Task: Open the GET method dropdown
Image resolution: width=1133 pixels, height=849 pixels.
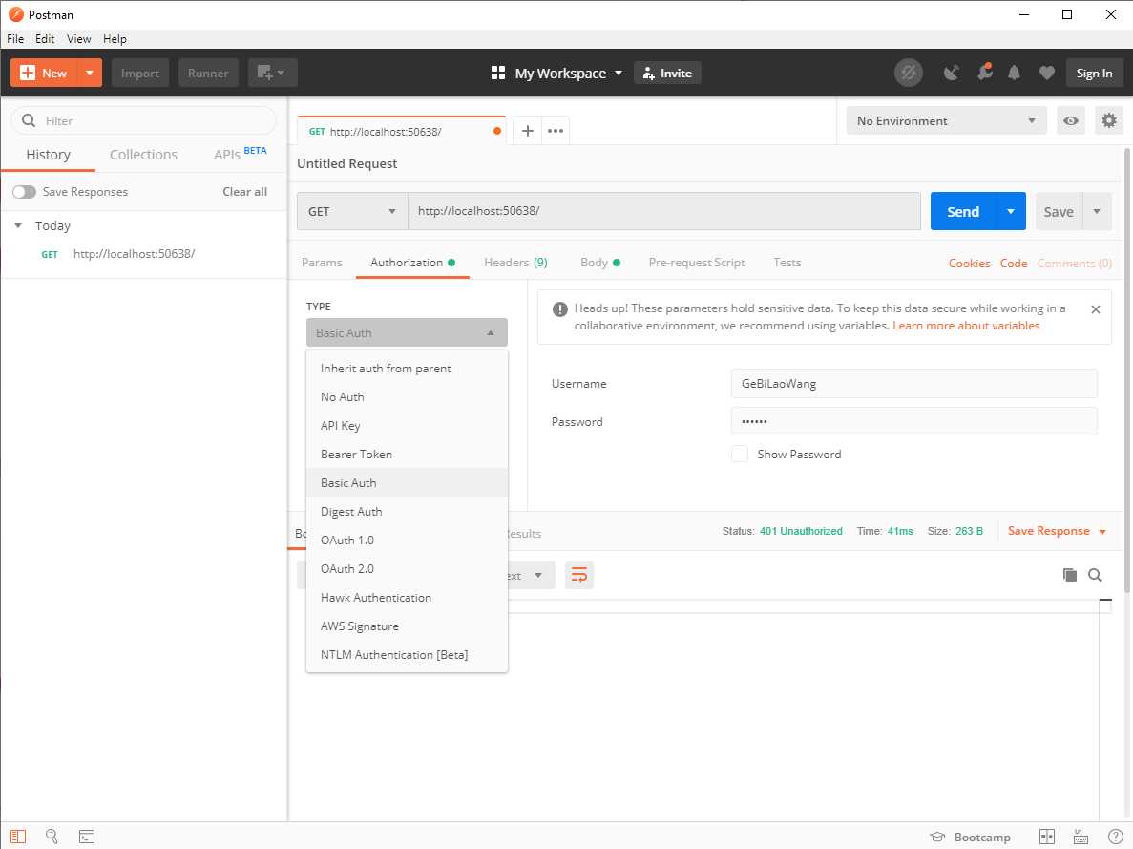Action: [352, 211]
